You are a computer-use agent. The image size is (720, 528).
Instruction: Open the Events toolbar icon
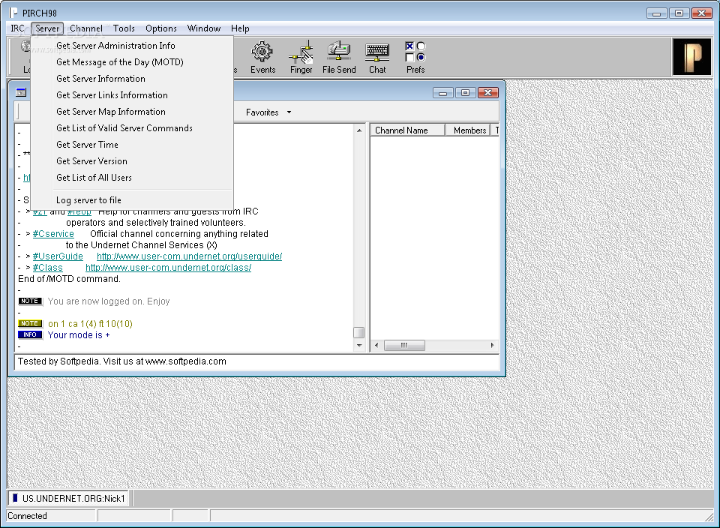(262, 58)
